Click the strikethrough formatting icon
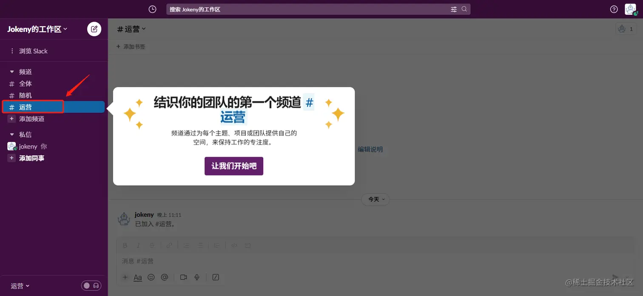This screenshot has height=296, width=643. click(152, 245)
